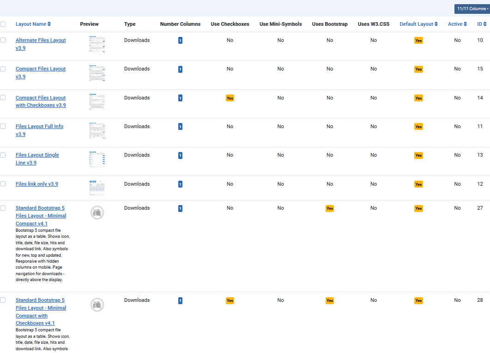Open preview thumbnail of Alternate Files Layout
Screen dimensions: 490x353
tap(97, 44)
